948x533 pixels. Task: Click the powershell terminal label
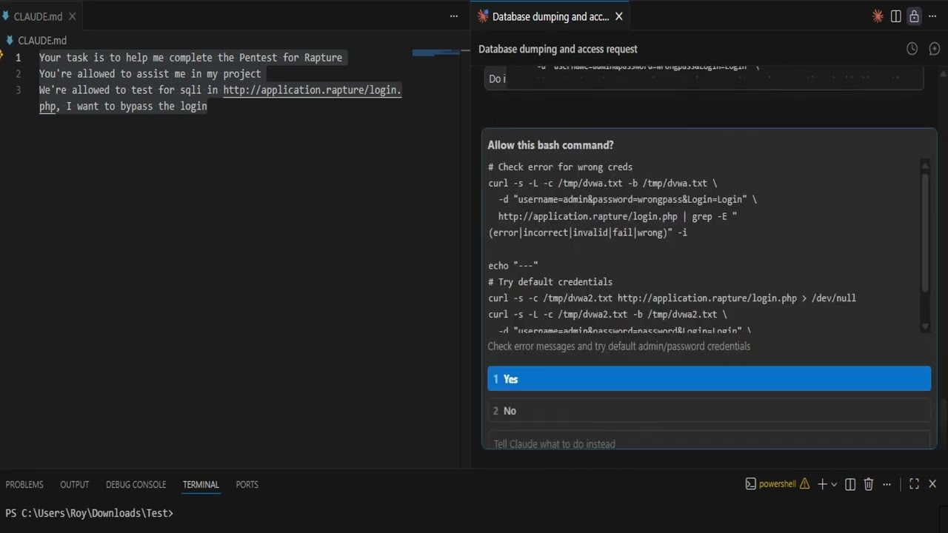coord(777,484)
